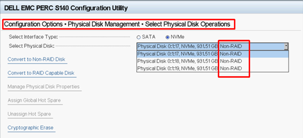Click the Select Physical Disk dropdown arrow
The height and width of the screenshot is (138, 303).
(x=286, y=47)
